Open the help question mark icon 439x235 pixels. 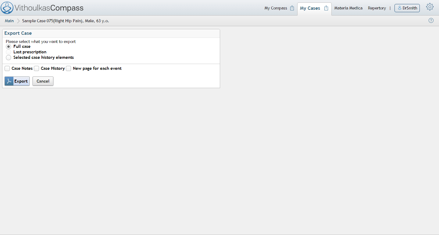point(431,20)
